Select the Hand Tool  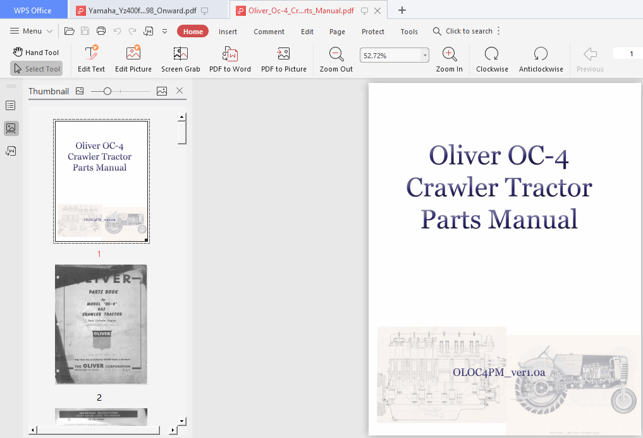[x=36, y=52]
